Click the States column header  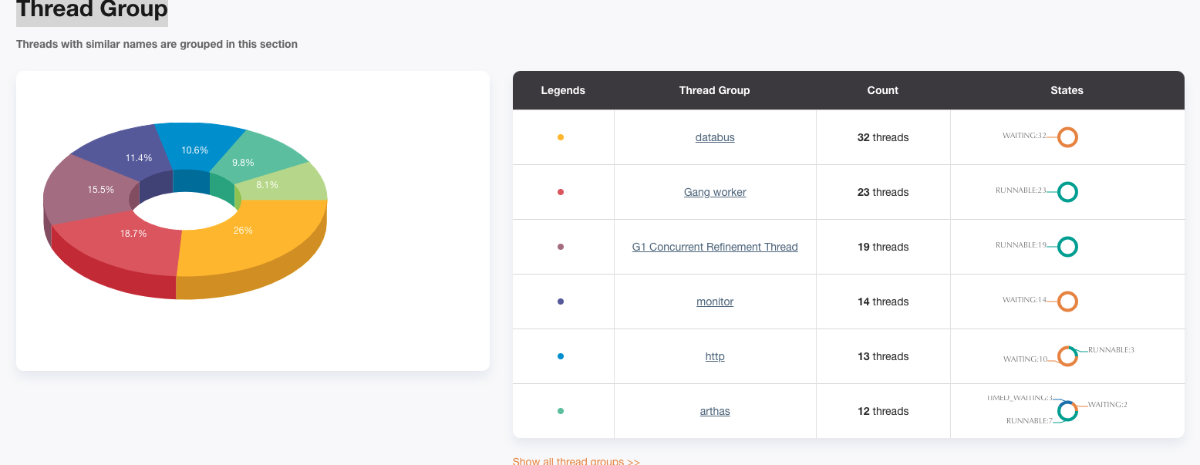1067,90
